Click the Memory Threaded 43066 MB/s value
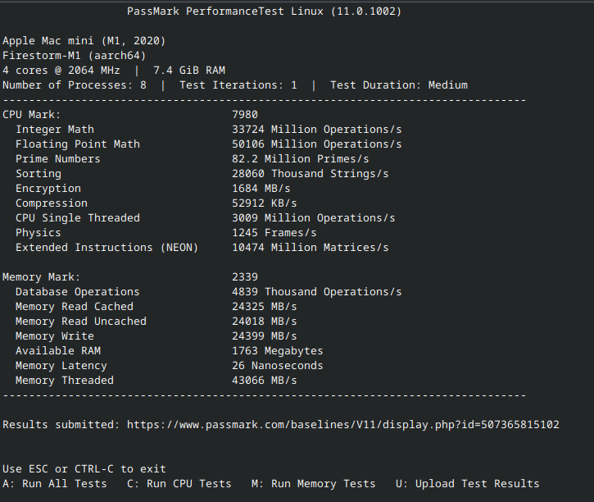Image resolution: width=594 pixels, height=502 pixels. [x=264, y=381]
